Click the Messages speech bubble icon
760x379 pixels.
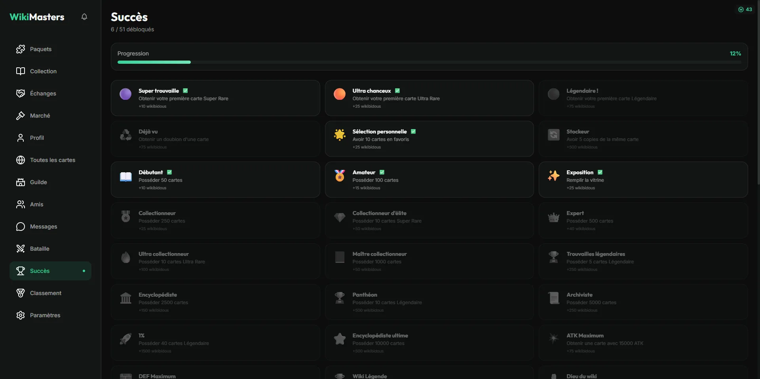(x=21, y=227)
